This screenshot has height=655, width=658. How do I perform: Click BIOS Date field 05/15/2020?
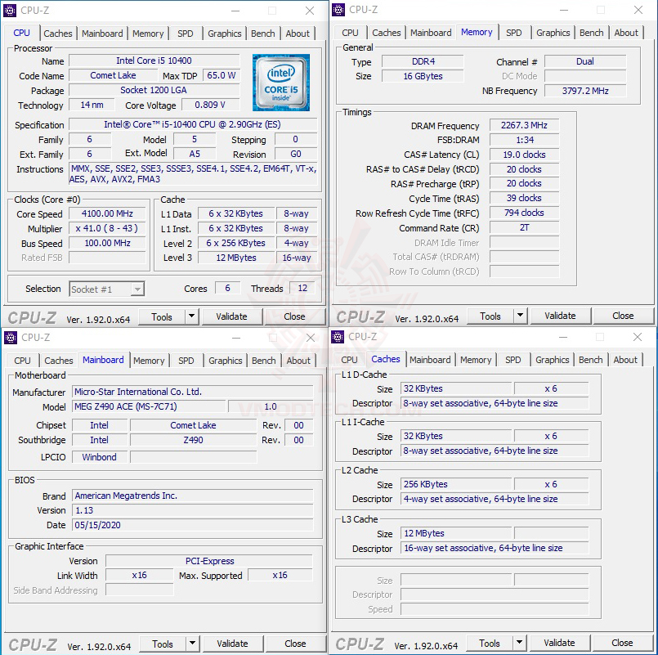[x=193, y=525]
